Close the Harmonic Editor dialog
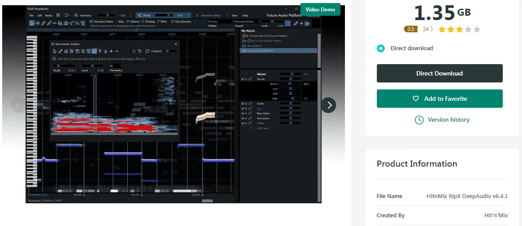Image resolution: width=522 pixels, height=226 pixels. pyautogui.click(x=176, y=44)
